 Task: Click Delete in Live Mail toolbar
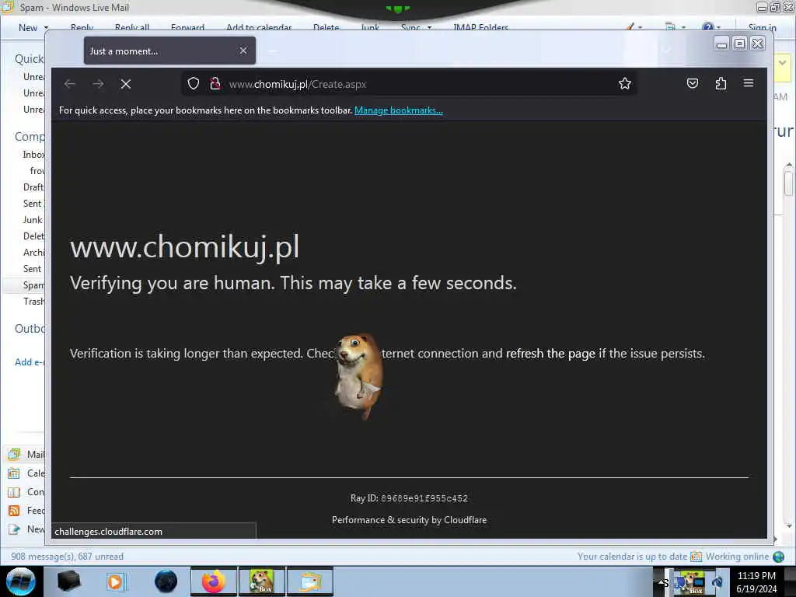[x=326, y=28]
